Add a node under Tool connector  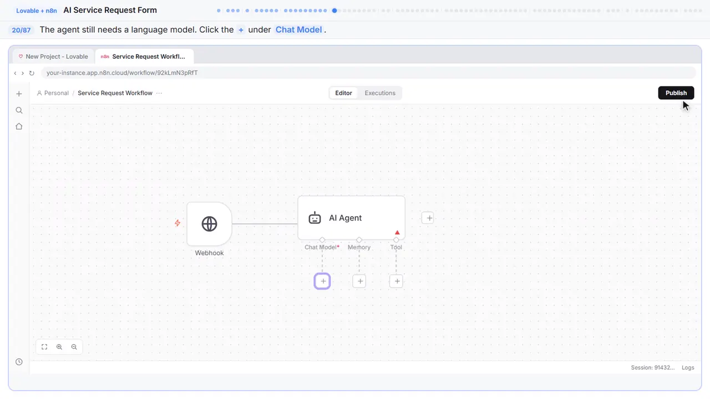coord(396,282)
